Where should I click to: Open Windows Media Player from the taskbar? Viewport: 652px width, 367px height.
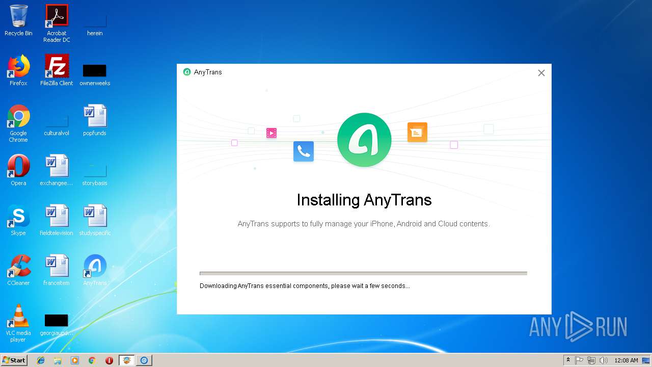(75, 360)
